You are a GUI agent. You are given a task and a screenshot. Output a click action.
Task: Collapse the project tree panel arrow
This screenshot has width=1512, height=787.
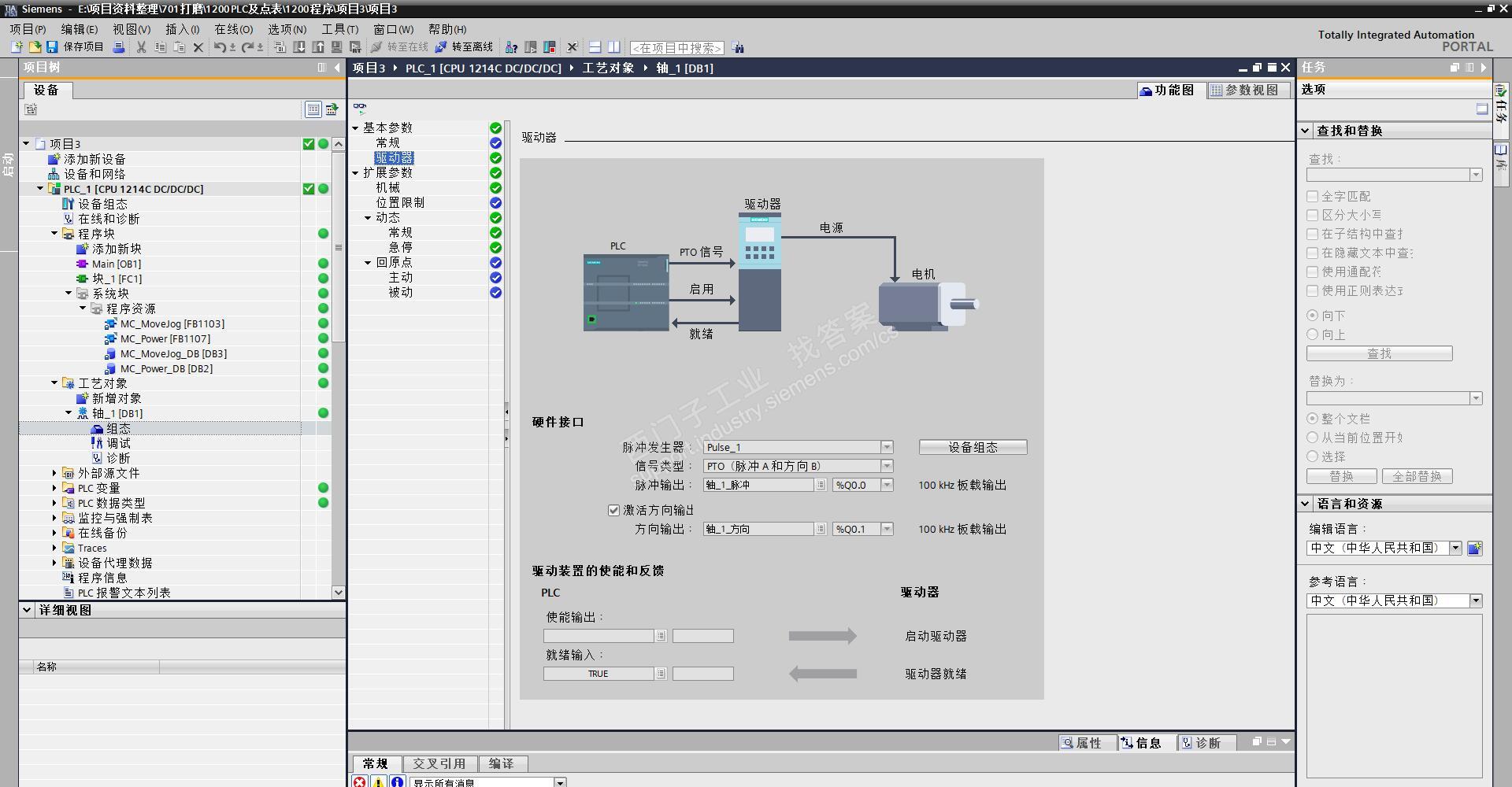click(x=338, y=68)
